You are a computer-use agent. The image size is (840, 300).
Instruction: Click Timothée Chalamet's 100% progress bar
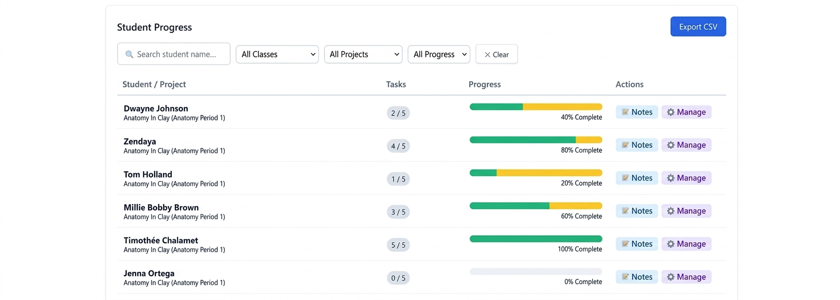pos(536,239)
